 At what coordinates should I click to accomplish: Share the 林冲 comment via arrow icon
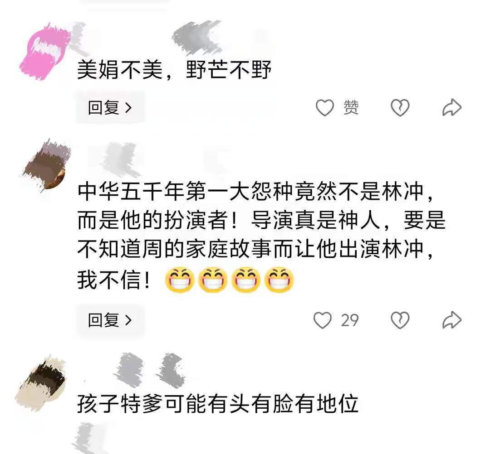point(452,320)
